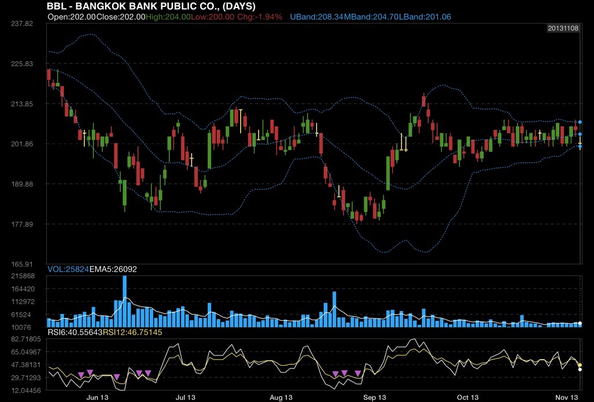Click the middle Bollinger band endpoint dot
The width and height of the screenshot is (594, 402).
point(580,134)
